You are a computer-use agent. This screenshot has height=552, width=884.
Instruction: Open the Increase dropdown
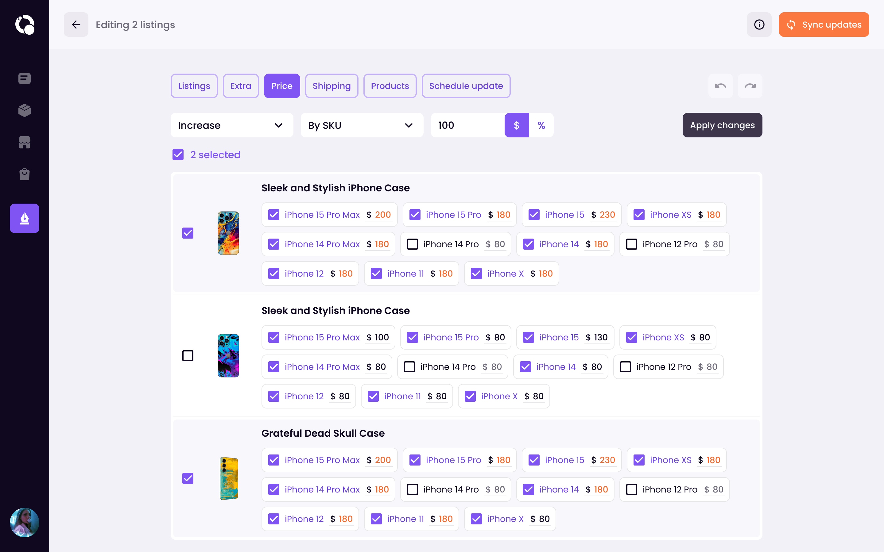pos(232,125)
